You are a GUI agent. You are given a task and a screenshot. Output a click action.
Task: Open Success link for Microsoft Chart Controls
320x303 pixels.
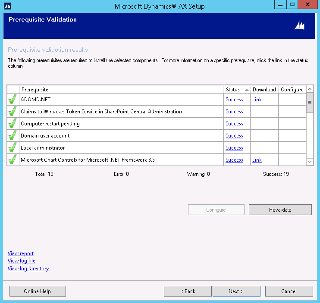(234, 160)
